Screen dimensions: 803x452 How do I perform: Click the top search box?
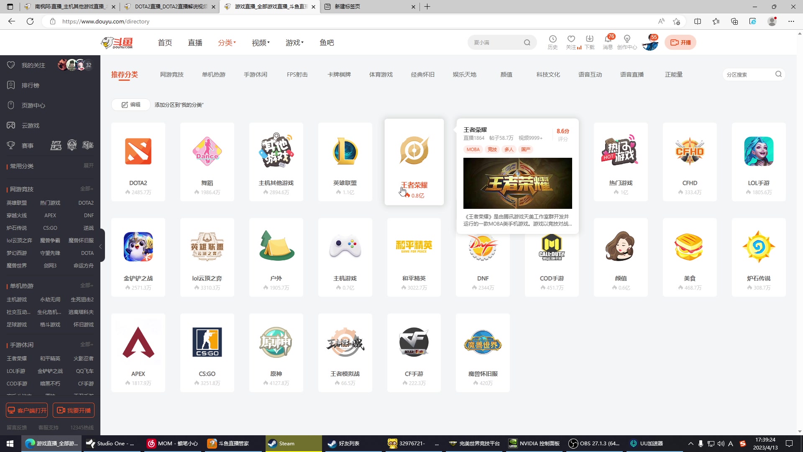(502, 42)
